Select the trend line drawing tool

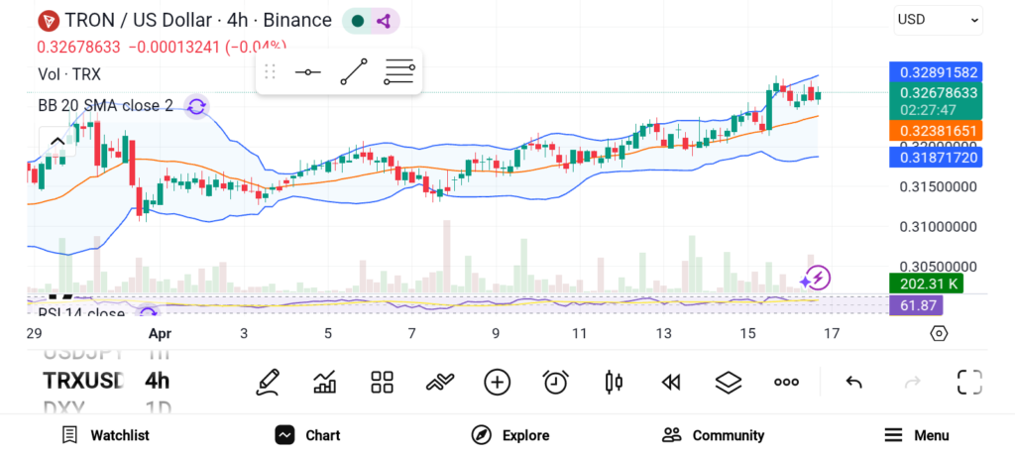point(354,72)
